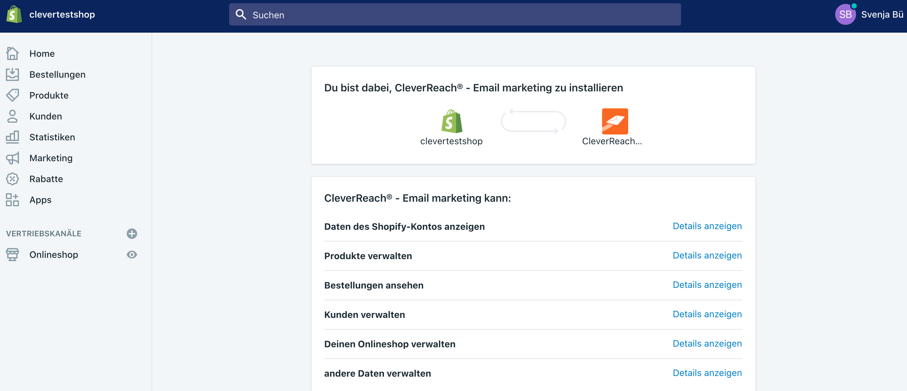
Task: Open the SB user avatar
Action: click(845, 14)
